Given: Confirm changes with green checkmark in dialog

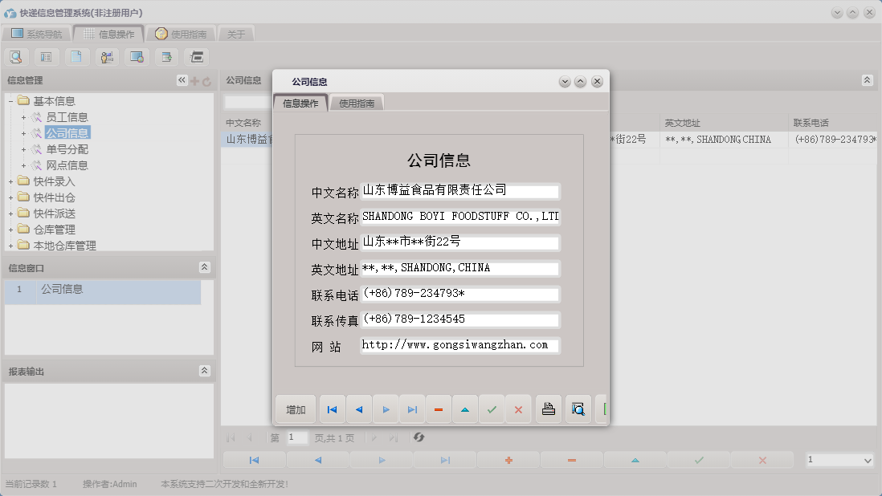Looking at the screenshot, I should pos(492,409).
